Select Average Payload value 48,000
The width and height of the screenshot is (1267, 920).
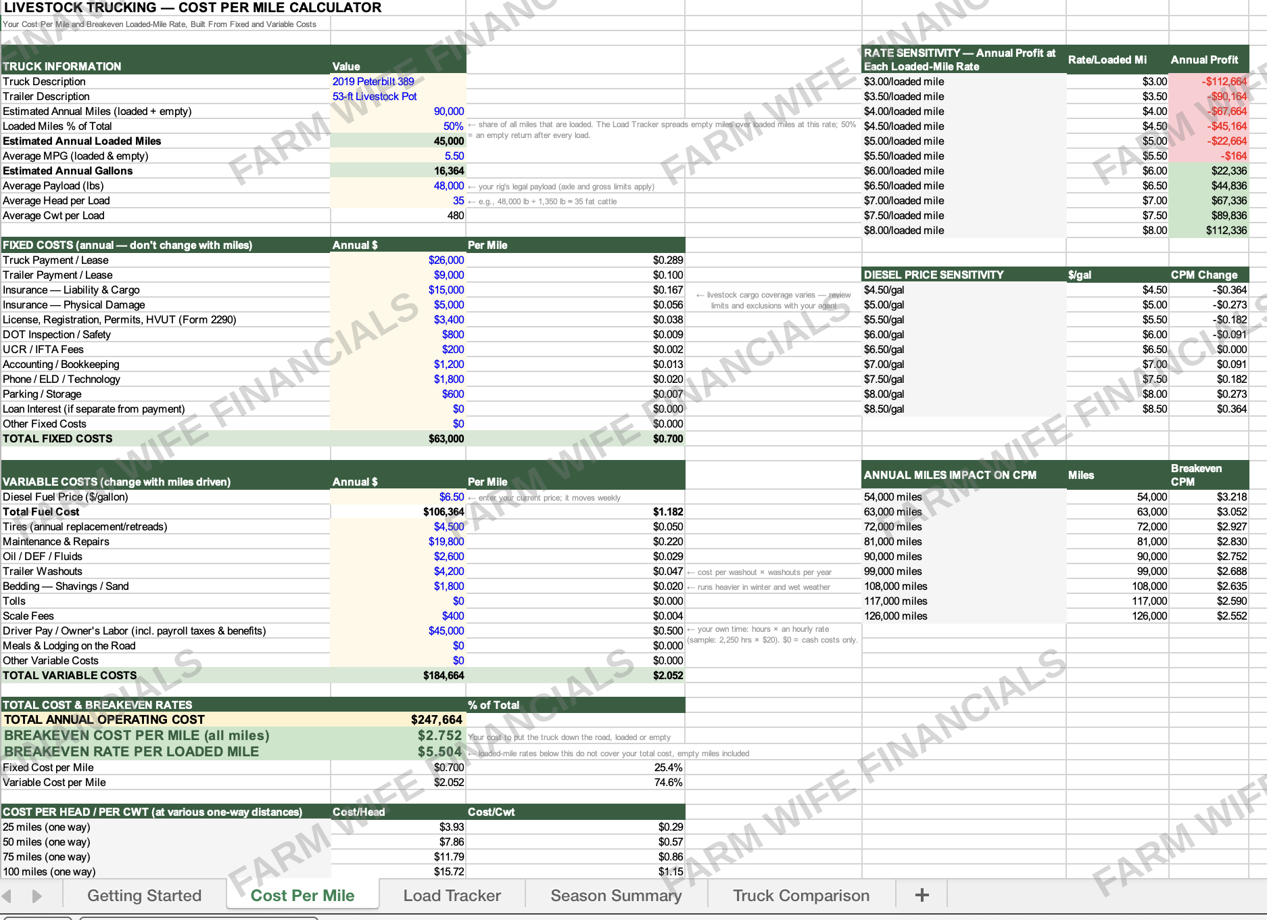tap(398, 186)
